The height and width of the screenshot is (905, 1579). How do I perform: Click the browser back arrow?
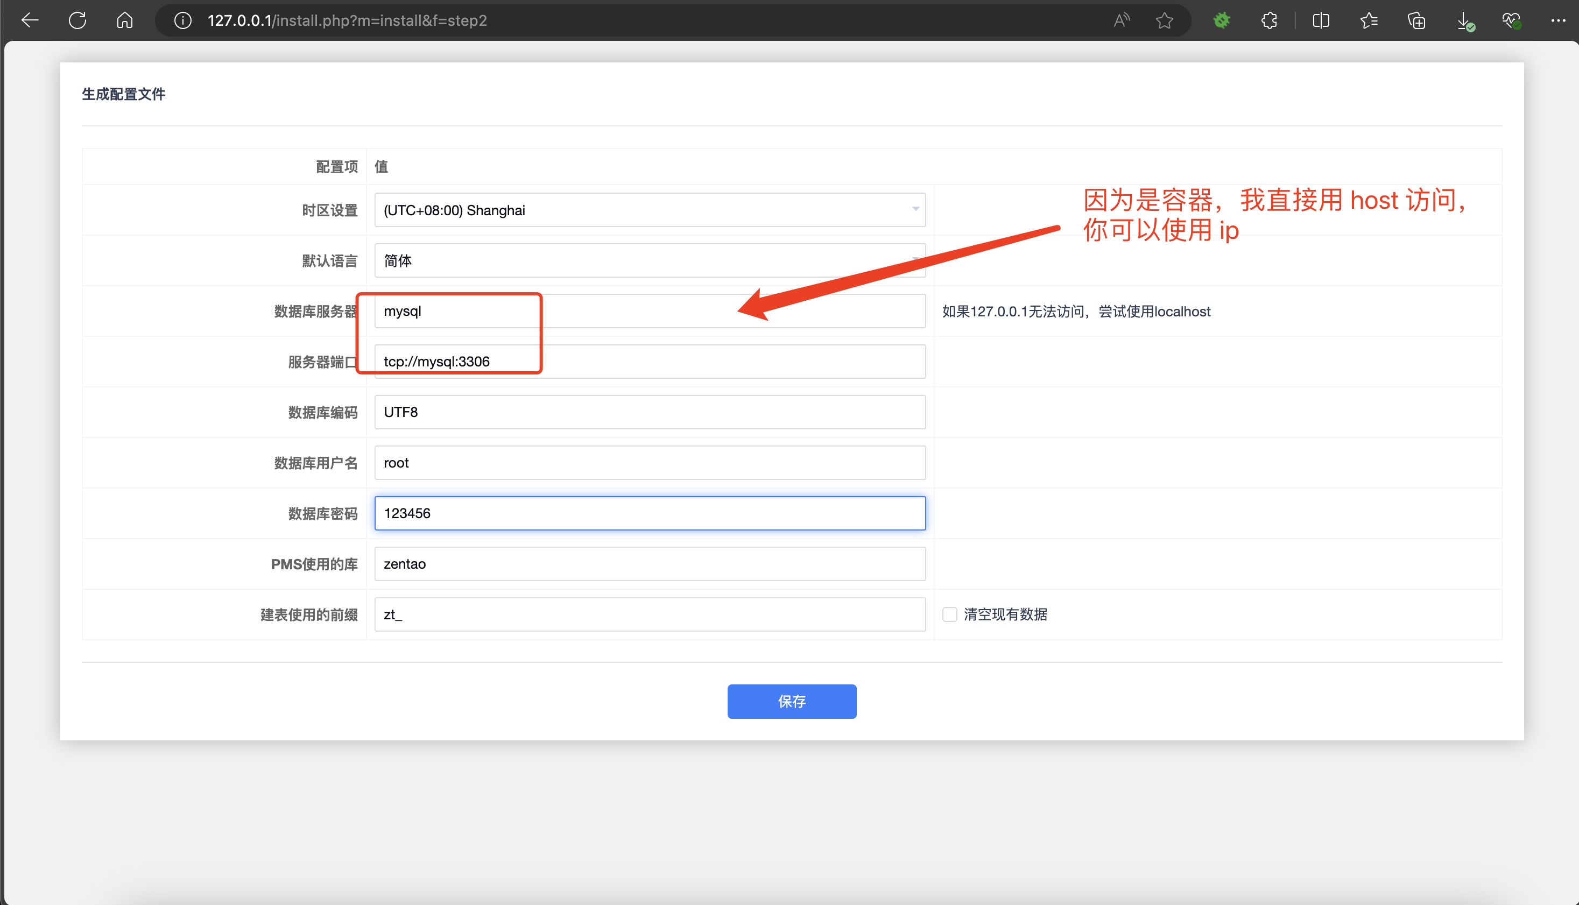pos(30,20)
